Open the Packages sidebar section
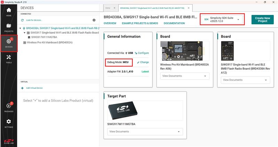 point(9,107)
